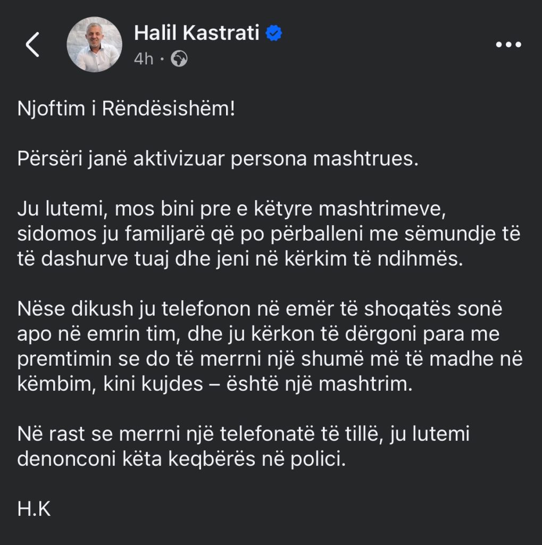542x545 pixels.
Task: Check the globe public audience icon
Action: point(179,59)
